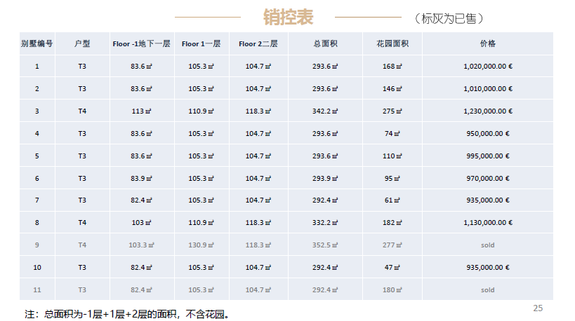This screenshot has width=575, height=321.
Task: Click garden area 95 ㎡ cell
Action: pos(392,178)
